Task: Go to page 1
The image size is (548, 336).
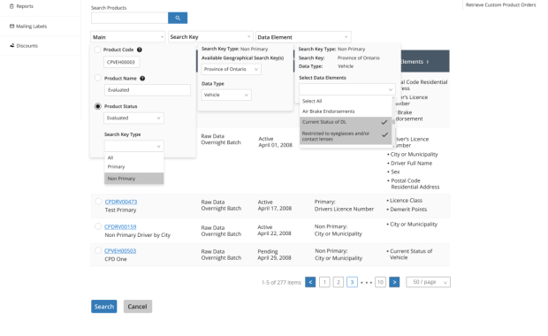Action: tap(324, 282)
